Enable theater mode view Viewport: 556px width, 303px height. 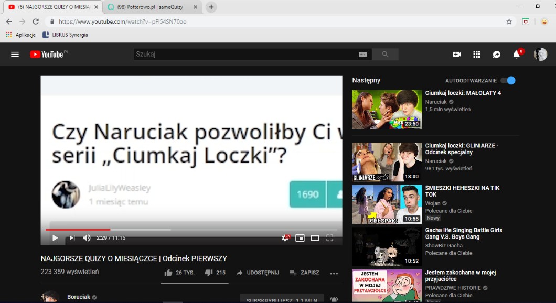tap(315, 238)
